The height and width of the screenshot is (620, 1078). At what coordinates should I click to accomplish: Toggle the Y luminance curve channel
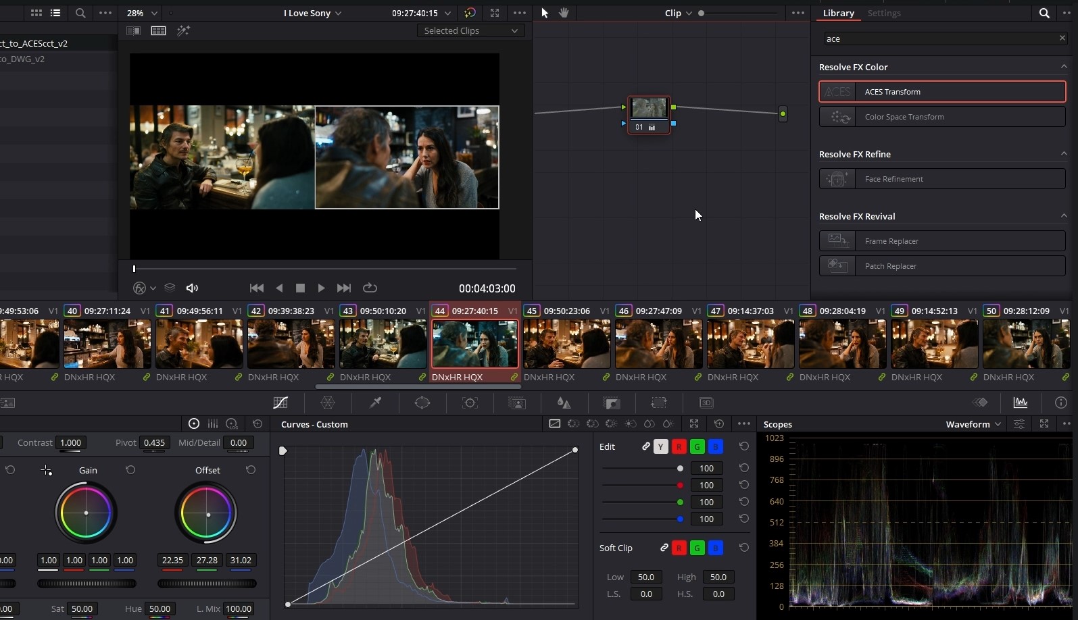pyautogui.click(x=661, y=446)
